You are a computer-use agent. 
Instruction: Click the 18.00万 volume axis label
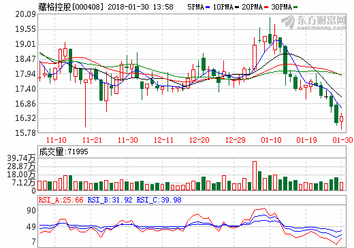[x=21, y=175]
